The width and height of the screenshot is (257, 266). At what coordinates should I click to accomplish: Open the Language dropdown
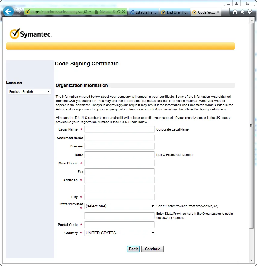[29, 92]
